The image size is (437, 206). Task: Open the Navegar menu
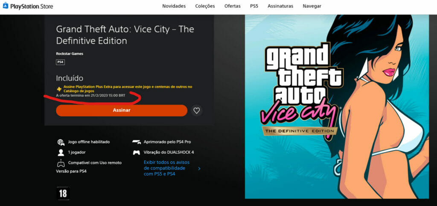coord(312,6)
